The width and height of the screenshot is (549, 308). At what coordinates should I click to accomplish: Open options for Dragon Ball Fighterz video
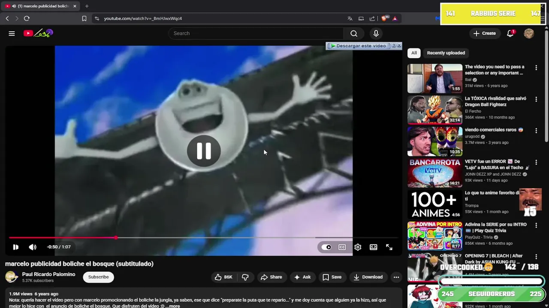pyautogui.click(x=536, y=99)
